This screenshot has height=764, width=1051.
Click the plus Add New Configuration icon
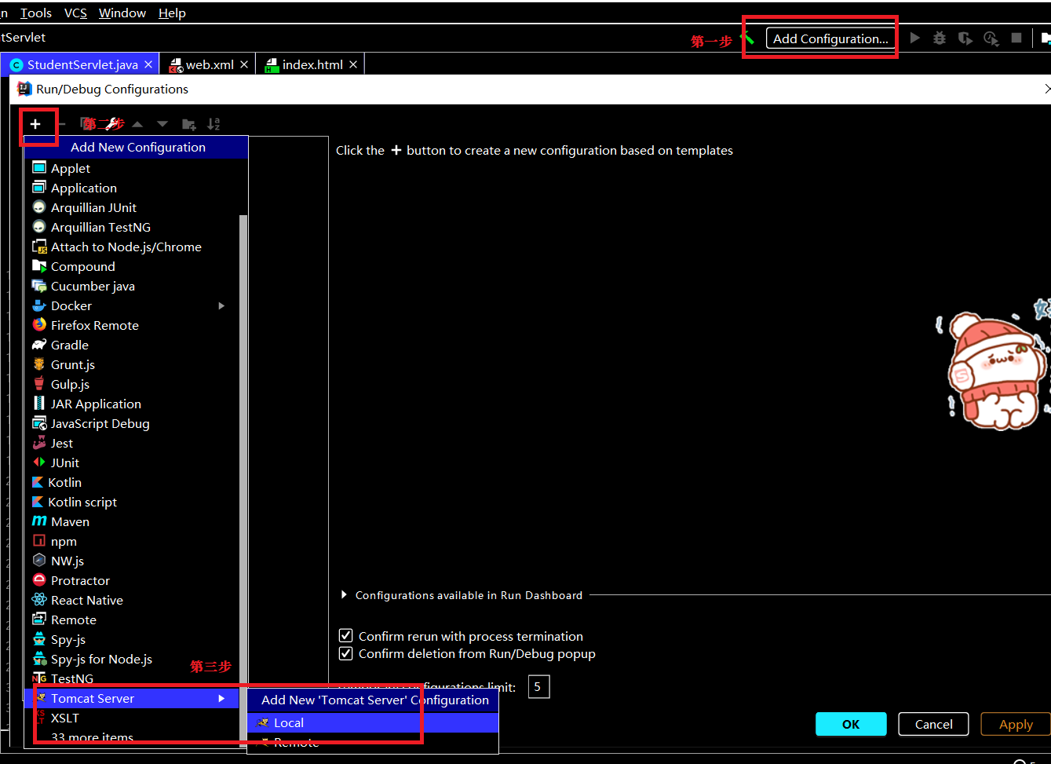click(35, 124)
